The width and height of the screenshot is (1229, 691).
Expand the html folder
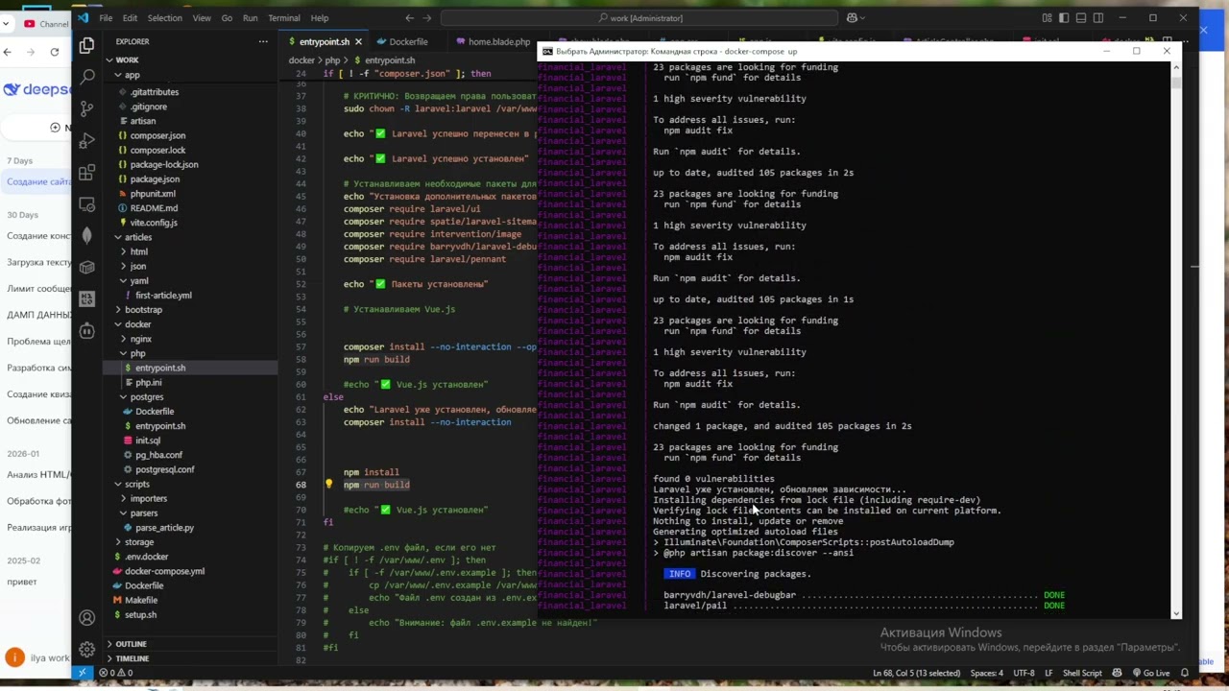tap(139, 251)
